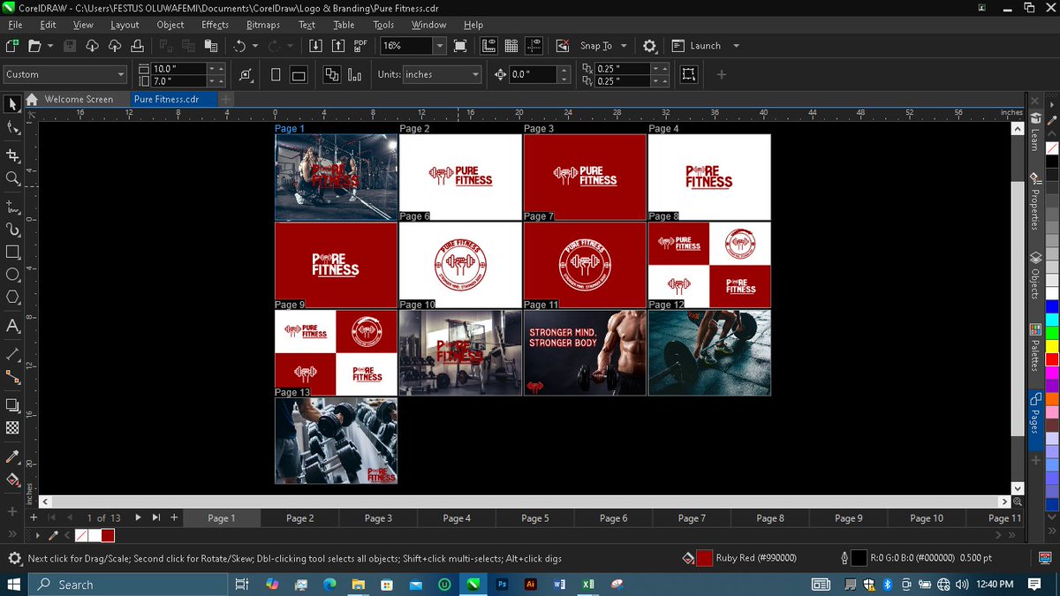
Task: Click the Export icon
Action: 338,46
